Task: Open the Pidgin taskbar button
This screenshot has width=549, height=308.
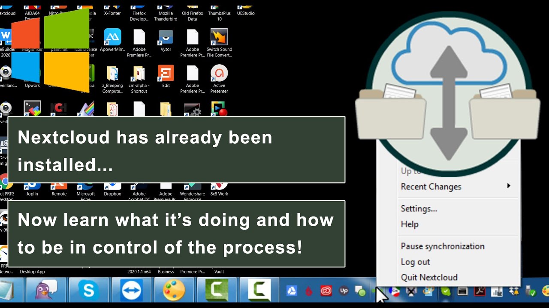Action: click(46, 291)
